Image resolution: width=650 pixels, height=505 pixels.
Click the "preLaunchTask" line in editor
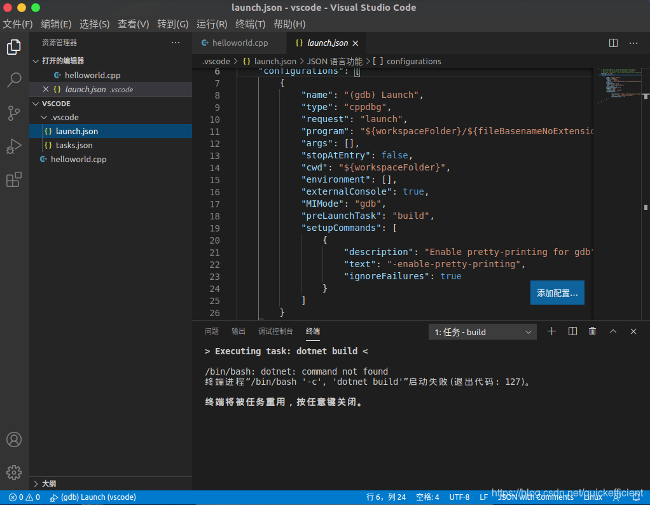pyautogui.click(x=367, y=216)
